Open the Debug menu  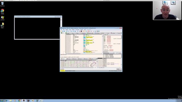click(67, 30)
